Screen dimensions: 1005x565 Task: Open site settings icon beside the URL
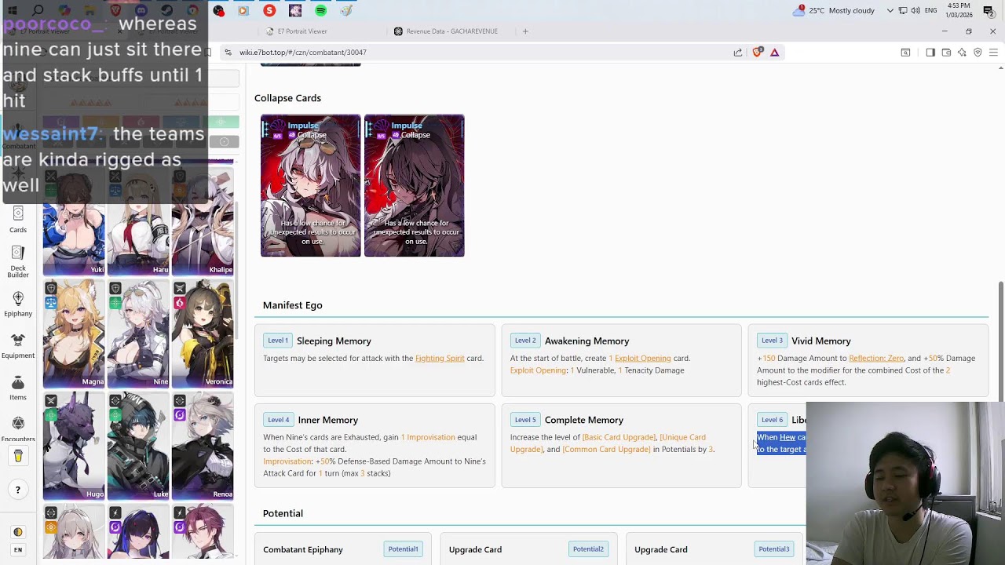pos(228,53)
